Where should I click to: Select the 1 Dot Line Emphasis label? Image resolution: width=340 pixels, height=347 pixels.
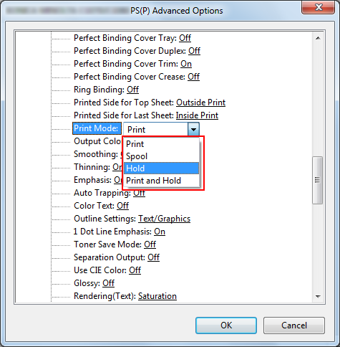tap(112, 232)
